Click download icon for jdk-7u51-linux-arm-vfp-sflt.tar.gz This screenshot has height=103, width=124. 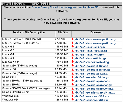point(73,43)
